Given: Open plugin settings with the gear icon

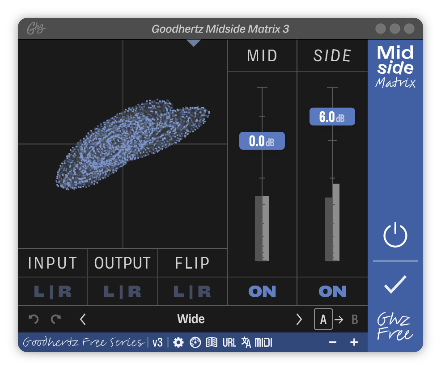Looking at the screenshot, I should click(x=178, y=342).
